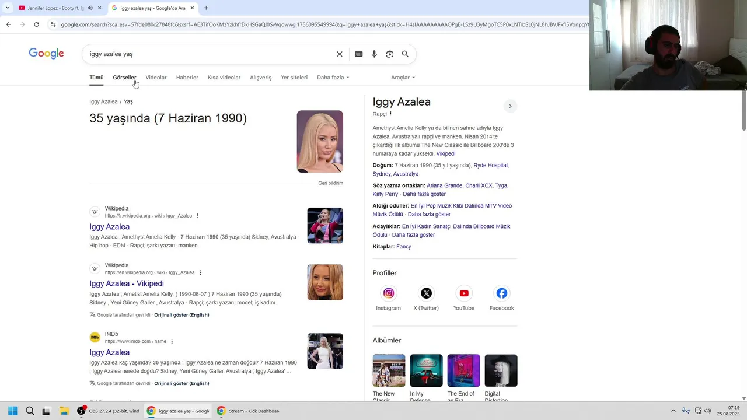The image size is (747, 420).
Task: Expand knowledge panel with arrow button
Action: pyautogui.click(x=510, y=106)
